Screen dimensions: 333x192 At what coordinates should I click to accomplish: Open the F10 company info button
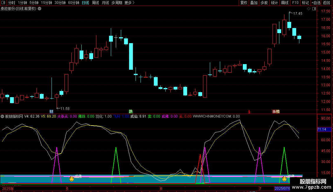[x=295, y=3]
